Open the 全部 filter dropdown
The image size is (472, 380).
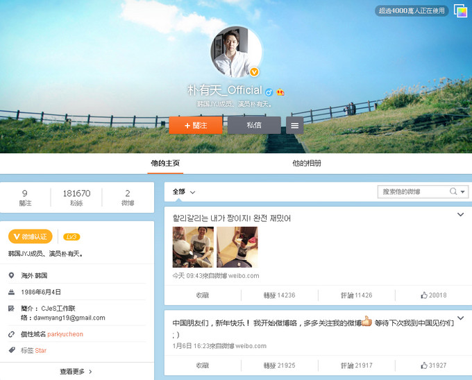coord(184,192)
